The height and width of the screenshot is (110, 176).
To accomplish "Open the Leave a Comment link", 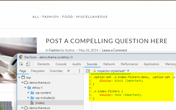I will pos(114,50).
